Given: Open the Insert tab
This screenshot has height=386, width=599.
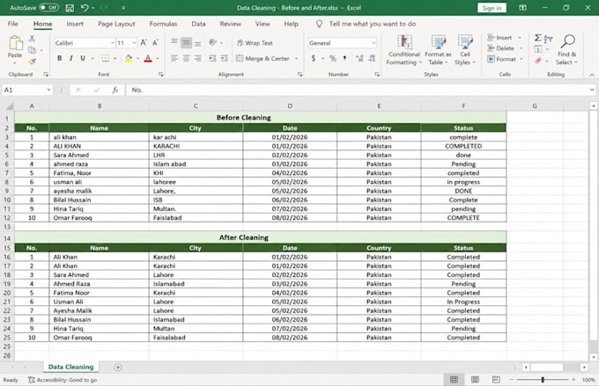Looking at the screenshot, I should click(x=75, y=24).
